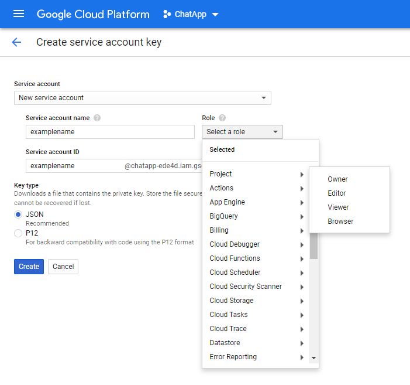Click the Service account name field
Screen dimensions: 410x385
(x=110, y=132)
